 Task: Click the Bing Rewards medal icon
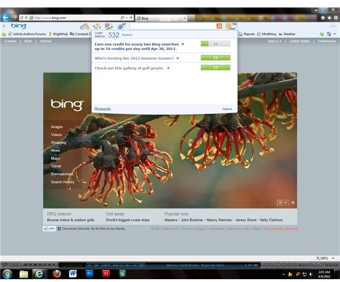coord(231,26)
